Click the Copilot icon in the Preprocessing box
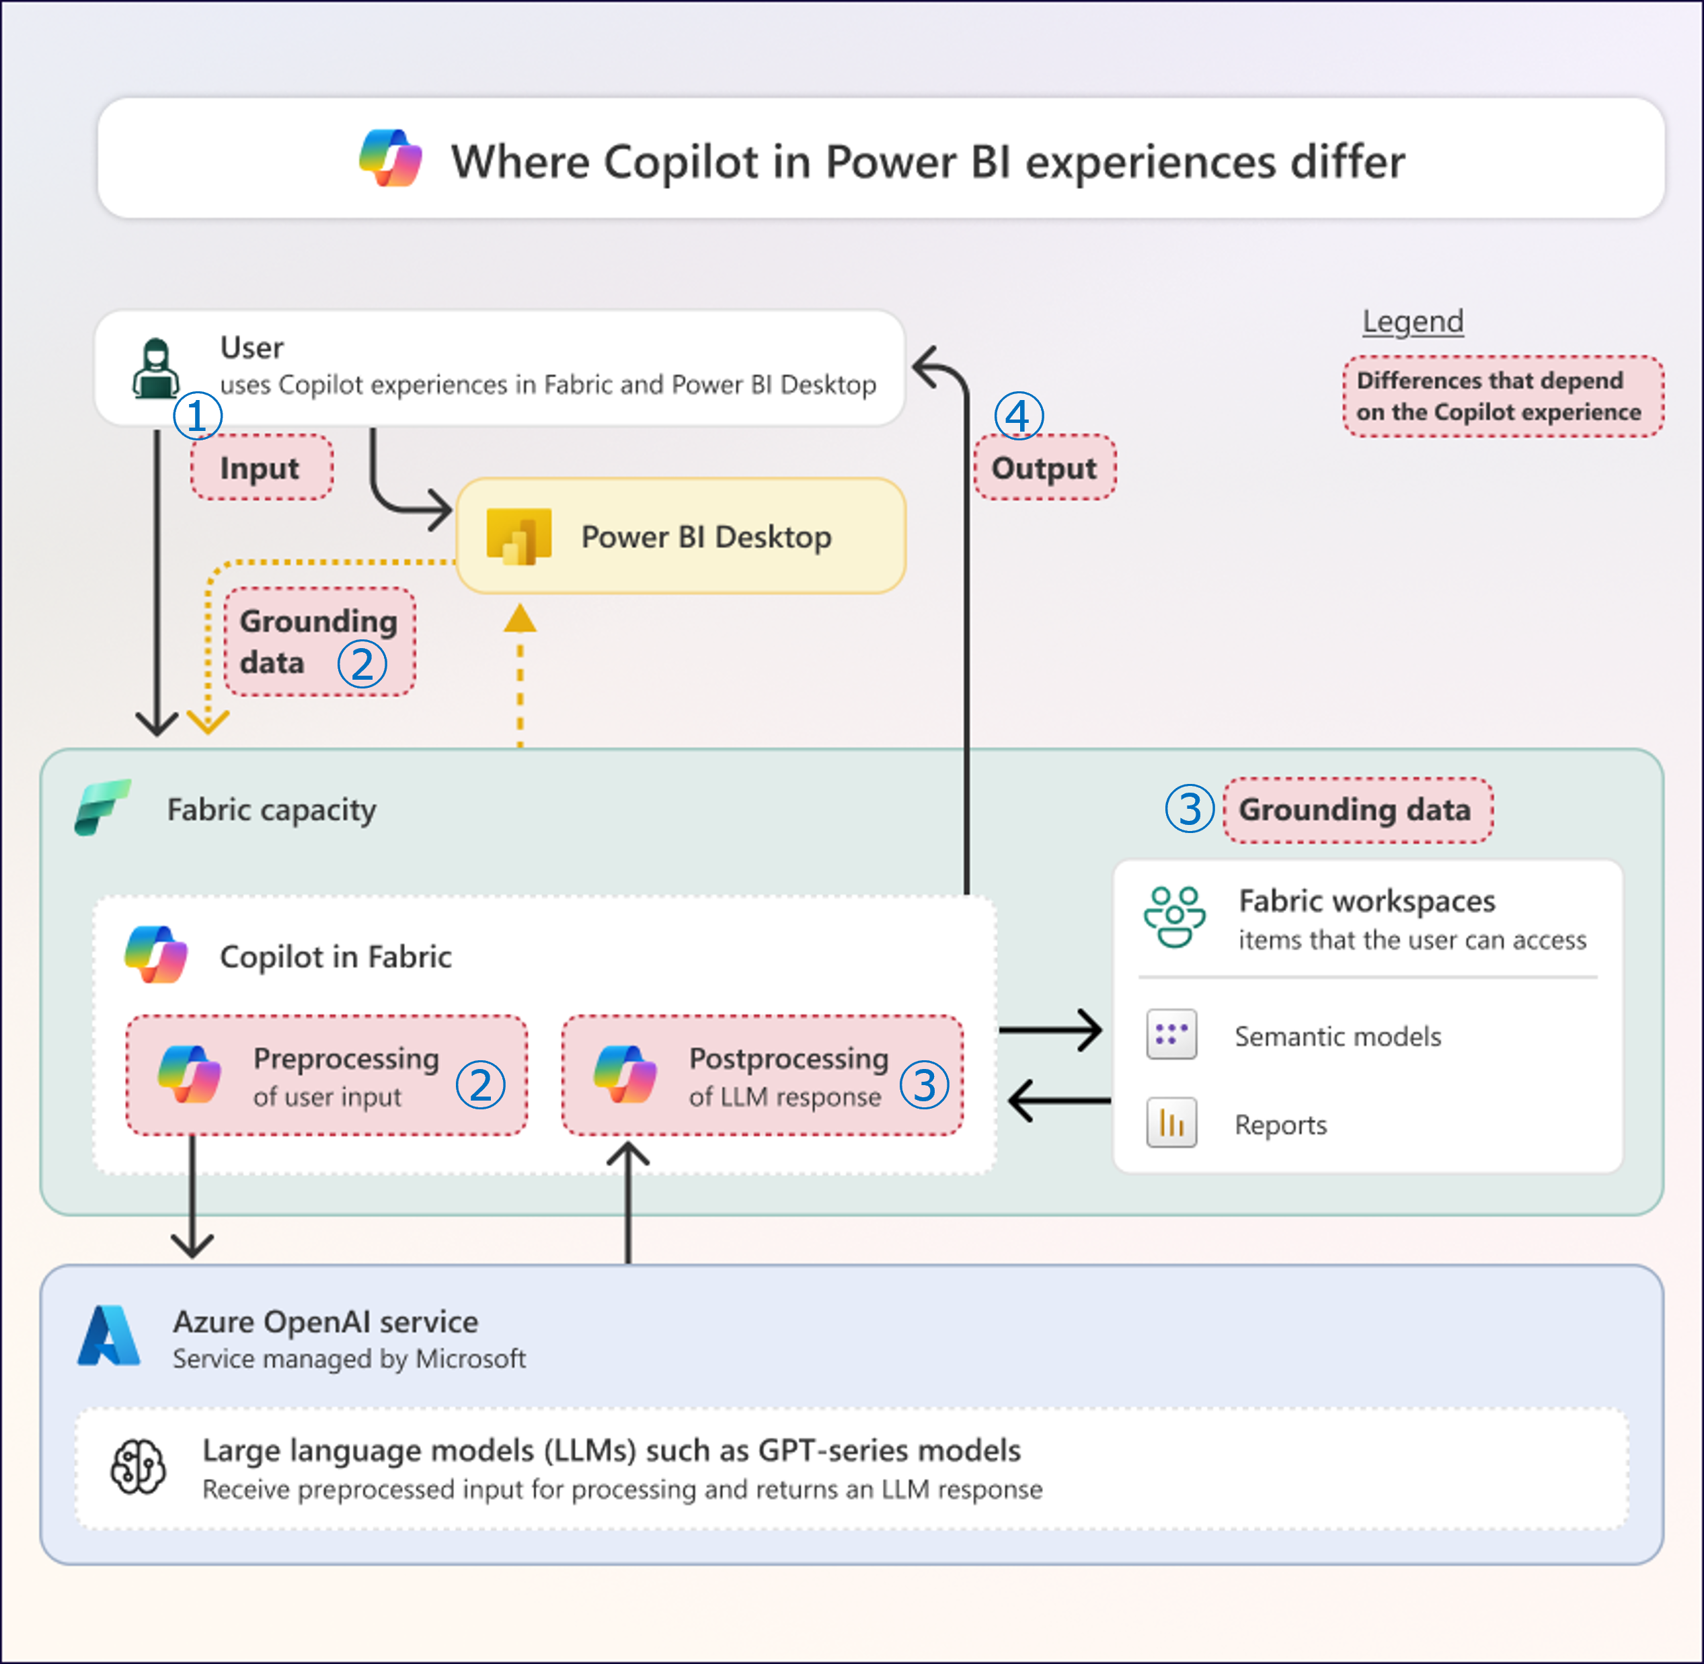Screen dimensions: 1704x1664 point(190,1074)
